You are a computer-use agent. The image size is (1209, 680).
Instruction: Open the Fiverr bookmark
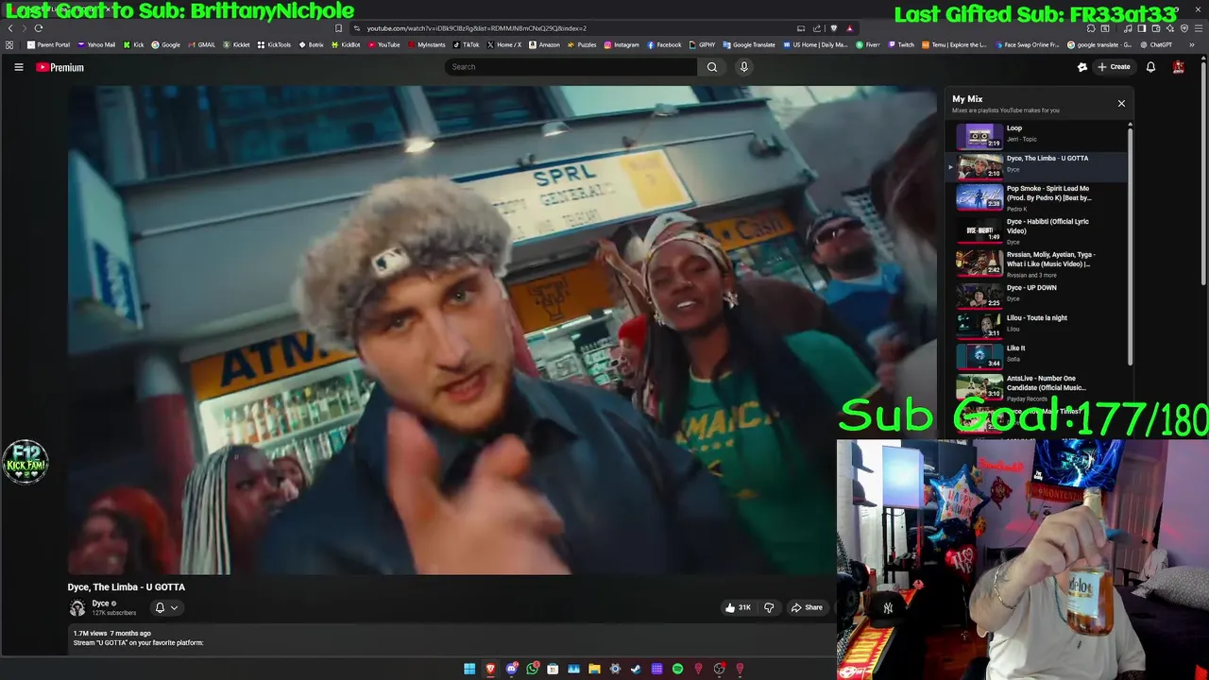pos(868,44)
